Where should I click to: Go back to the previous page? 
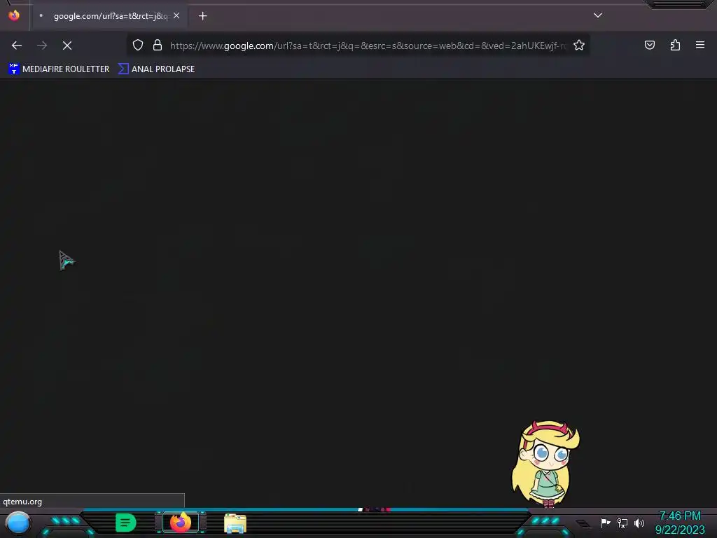(17, 46)
